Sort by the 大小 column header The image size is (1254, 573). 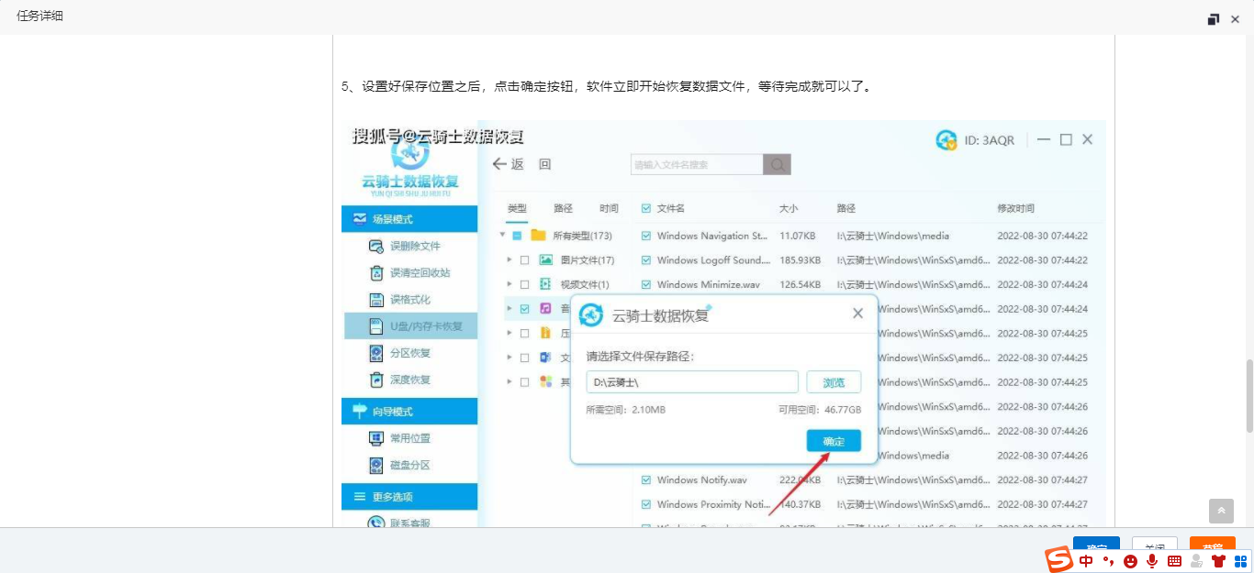[x=789, y=208]
